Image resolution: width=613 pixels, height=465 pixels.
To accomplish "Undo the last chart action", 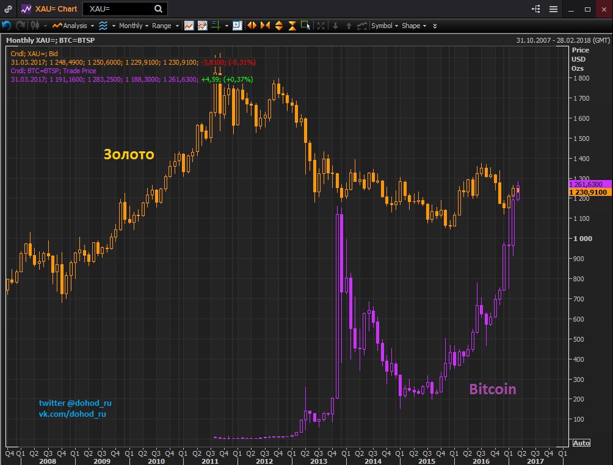I will [x=6, y=26].
